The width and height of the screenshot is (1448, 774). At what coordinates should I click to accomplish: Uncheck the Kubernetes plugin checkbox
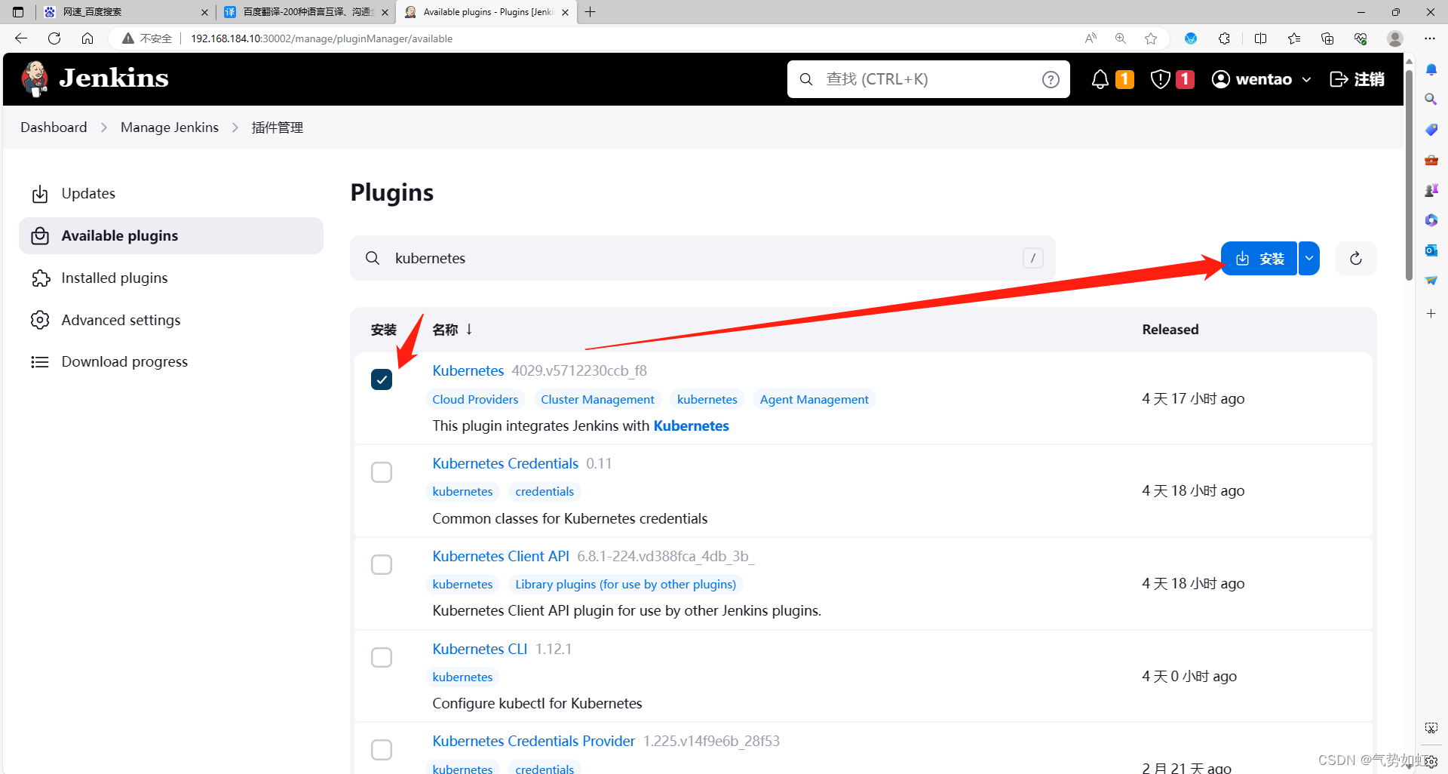[x=382, y=379]
